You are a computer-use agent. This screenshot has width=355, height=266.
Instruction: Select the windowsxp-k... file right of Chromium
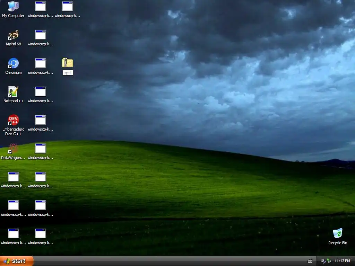pyautogui.click(x=40, y=66)
